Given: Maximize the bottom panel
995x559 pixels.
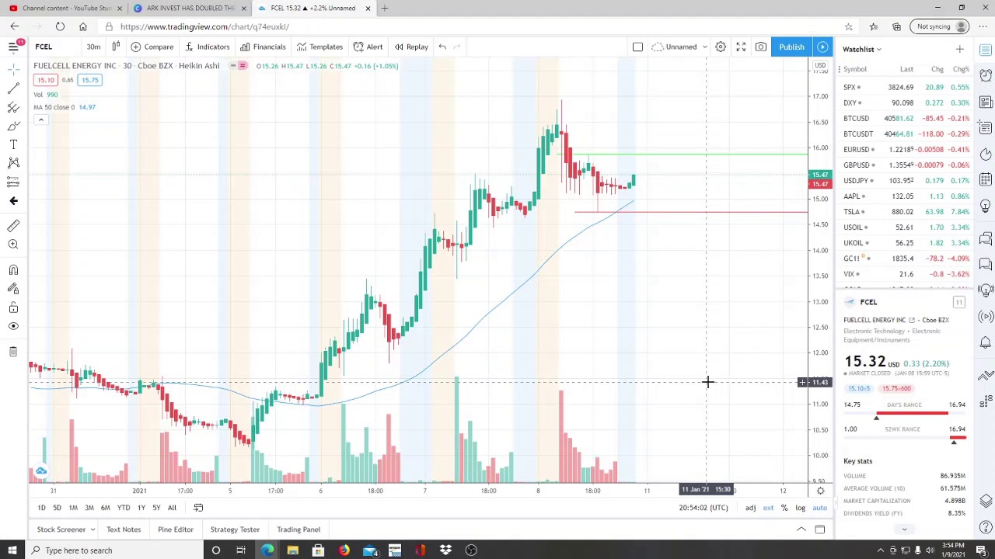Looking at the screenshot, I should 819,529.
